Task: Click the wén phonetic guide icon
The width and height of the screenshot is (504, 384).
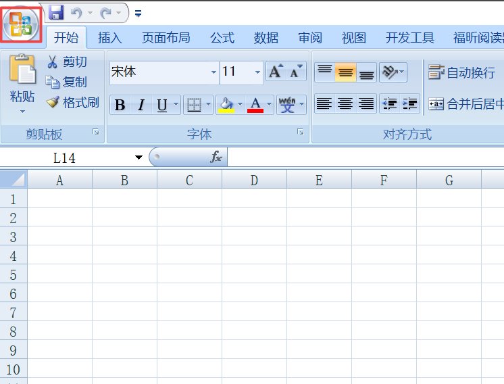Action: [x=287, y=105]
